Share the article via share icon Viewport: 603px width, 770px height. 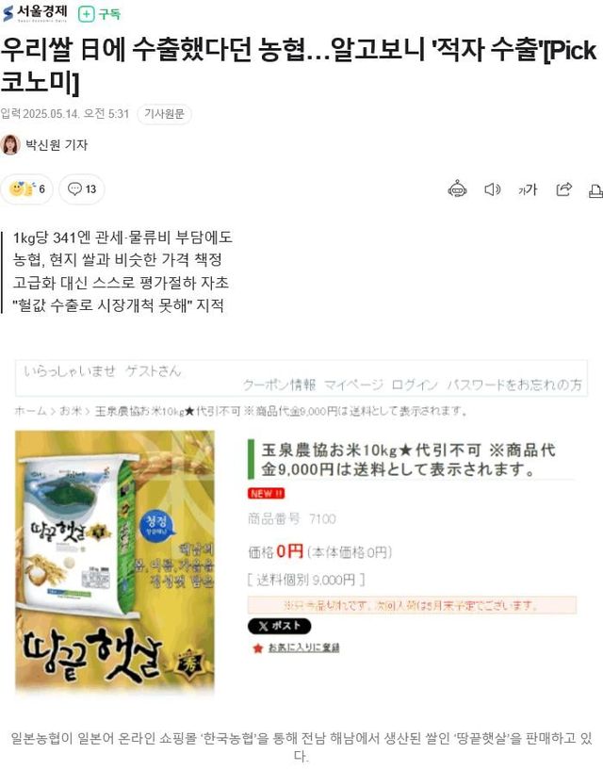tap(563, 189)
